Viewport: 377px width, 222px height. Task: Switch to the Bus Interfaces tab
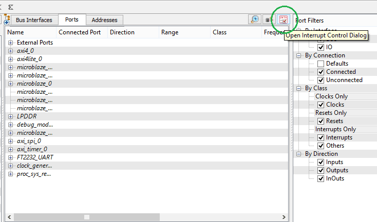pyautogui.click(x=34, y=20)
